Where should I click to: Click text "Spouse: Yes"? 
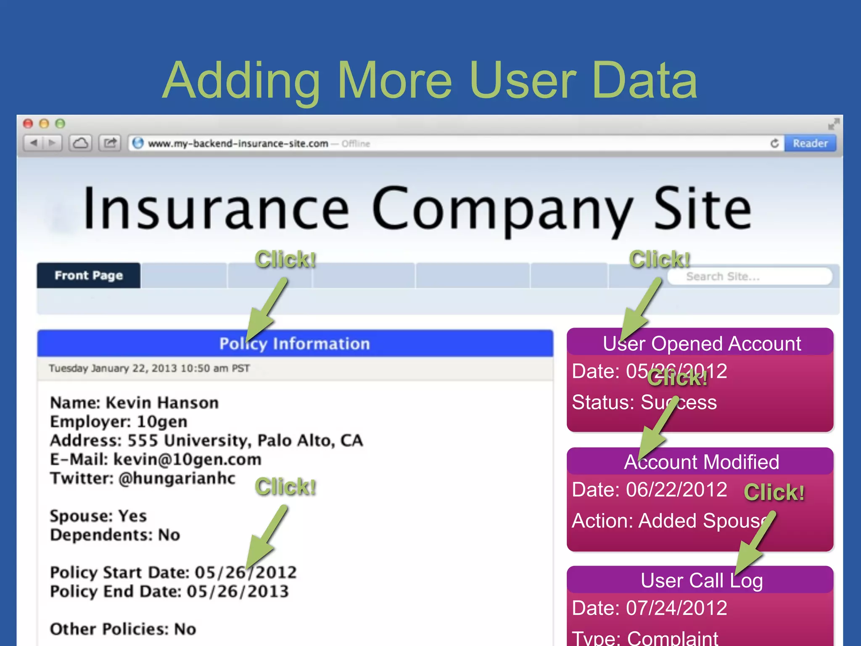coord(98,516)
